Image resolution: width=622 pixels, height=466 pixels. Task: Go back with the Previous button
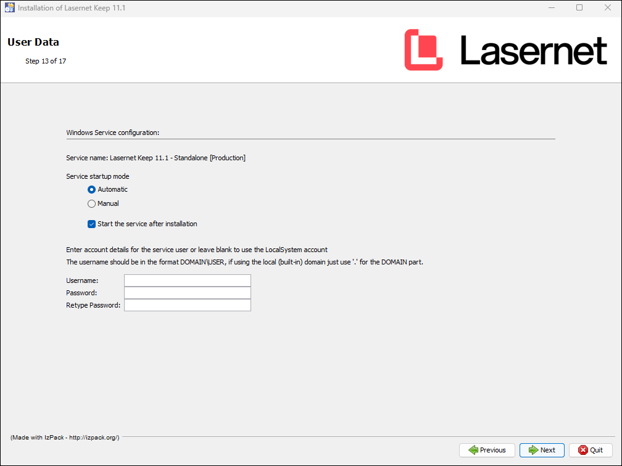487,450
